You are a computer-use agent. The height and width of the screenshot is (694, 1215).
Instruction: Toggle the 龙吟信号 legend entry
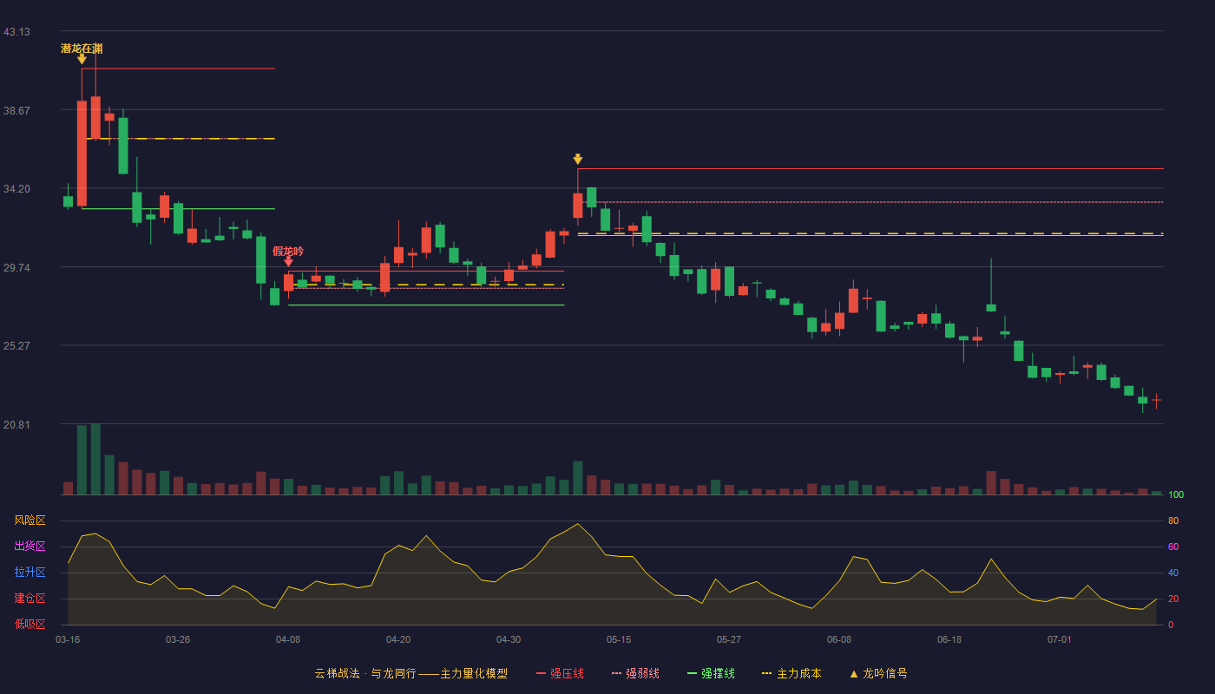(x=877, y=673)
